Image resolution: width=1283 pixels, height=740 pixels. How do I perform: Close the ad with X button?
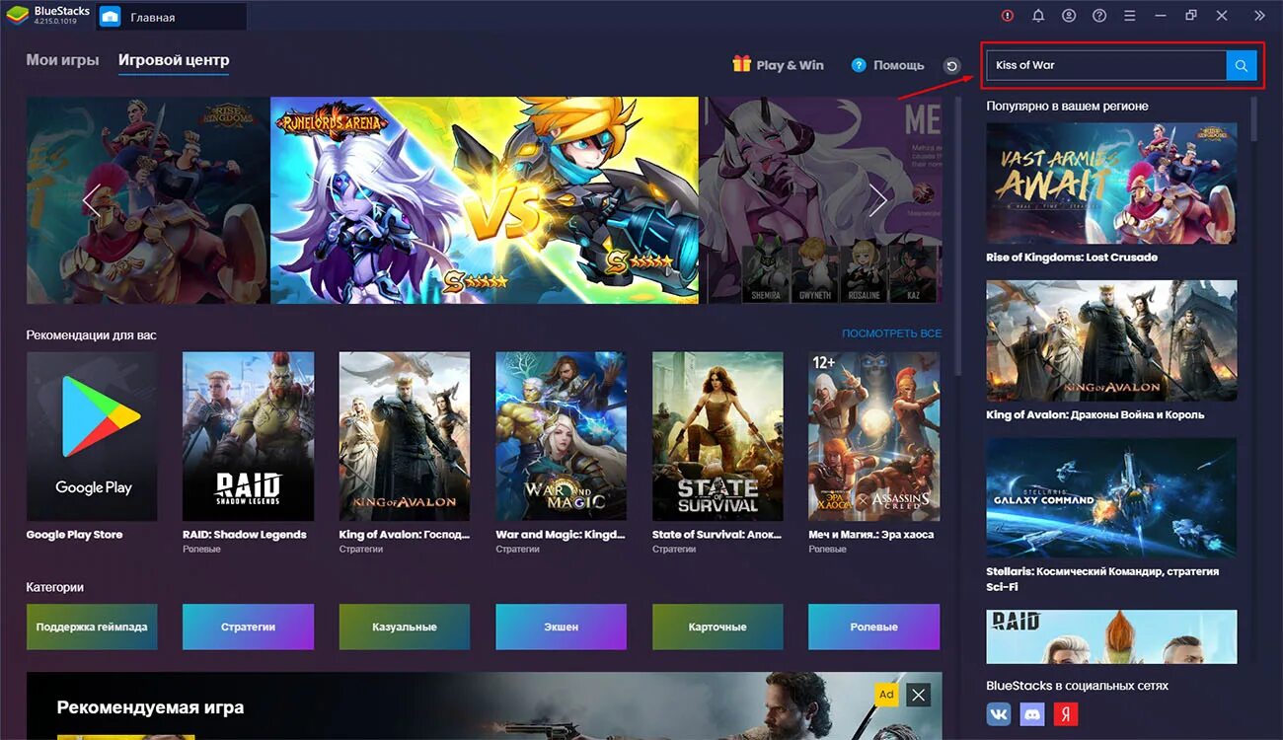[x=919, y=695]
